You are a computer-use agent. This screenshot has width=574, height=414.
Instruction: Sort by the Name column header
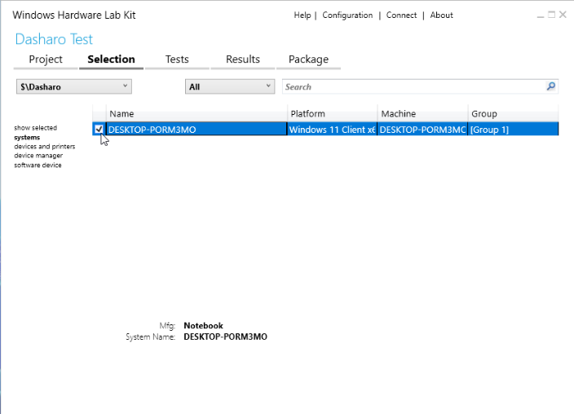click(196, 114)
